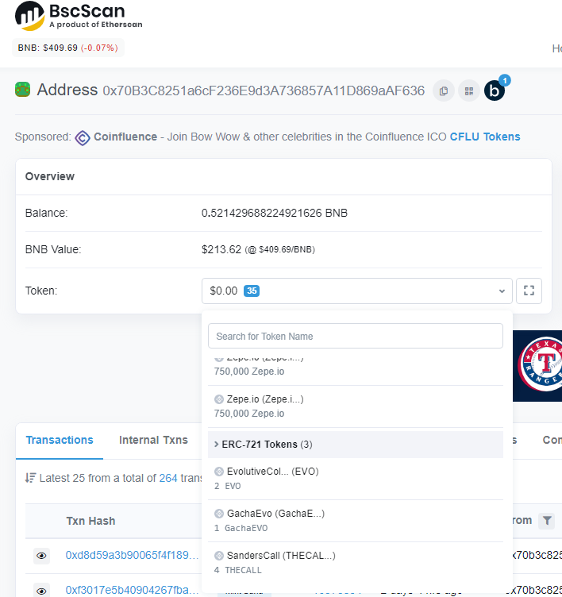562x597 pixels.
Task: Open transaction hash 0xf3017e5b40904267fba...
Action: click(x=132, y=590)
